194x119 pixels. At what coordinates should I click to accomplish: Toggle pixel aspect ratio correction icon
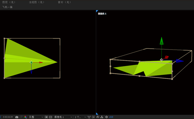coord(89,117)
